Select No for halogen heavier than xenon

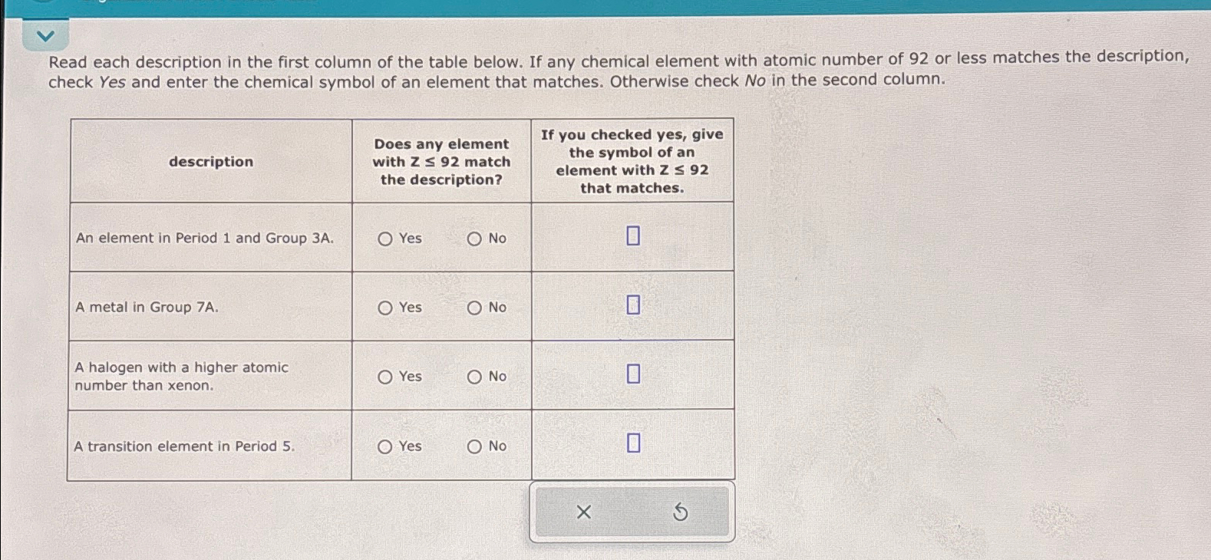point(475,376)
